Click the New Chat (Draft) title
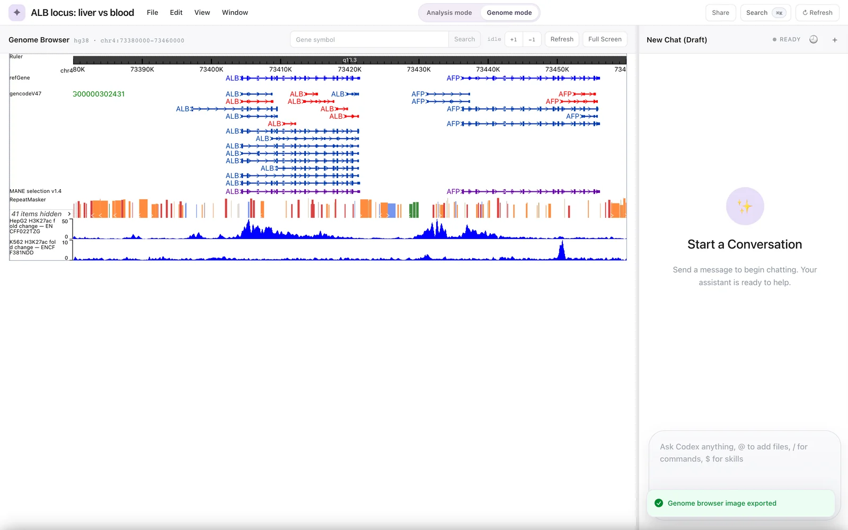Screen dimensions: 848x530 (677, 40)
